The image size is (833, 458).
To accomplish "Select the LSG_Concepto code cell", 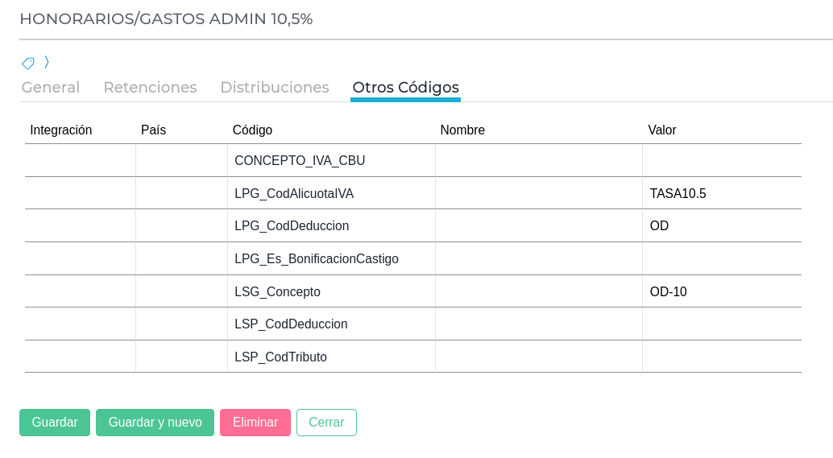I will click(x=277, y=291).
